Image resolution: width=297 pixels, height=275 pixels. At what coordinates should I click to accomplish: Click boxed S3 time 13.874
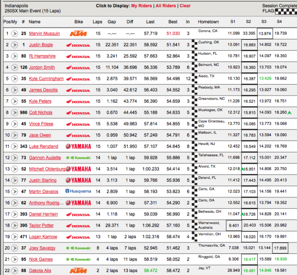[265, 33]
